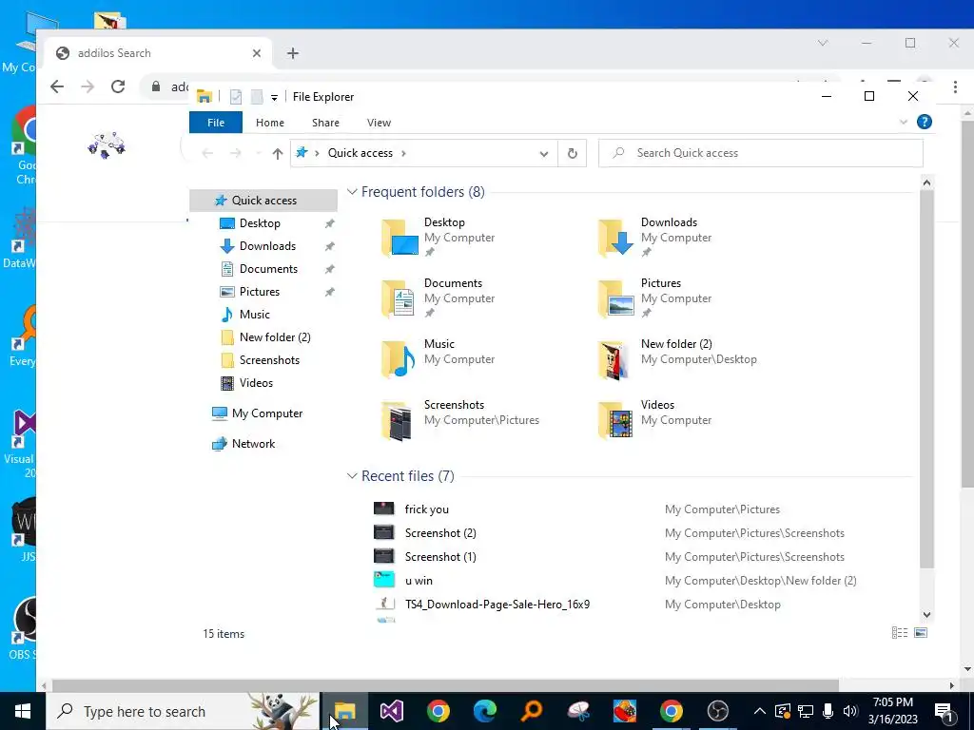Switch to details view in status bar

point(900,632)
